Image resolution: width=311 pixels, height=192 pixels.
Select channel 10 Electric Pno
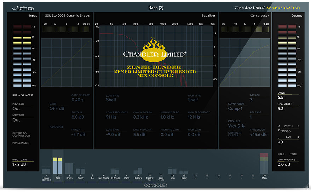pyautogui.click(x=150, y=177)
